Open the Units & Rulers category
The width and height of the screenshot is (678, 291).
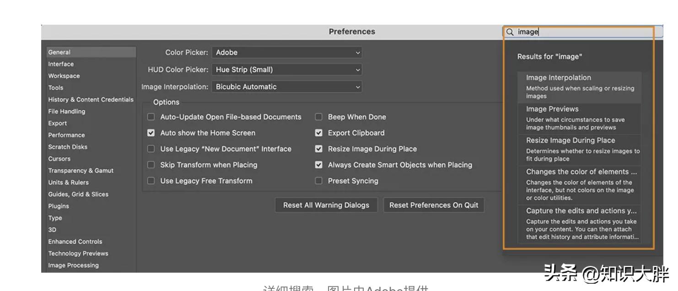(69, 183)
